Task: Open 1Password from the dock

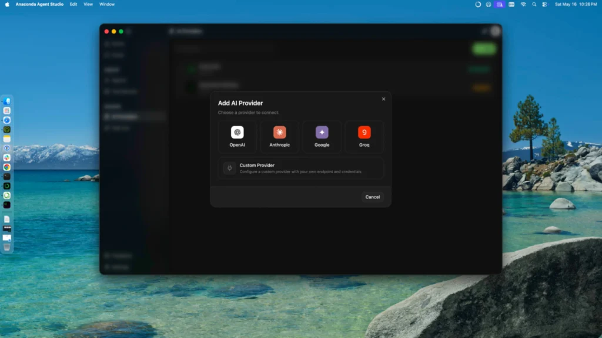Action: tap(7, 148)
